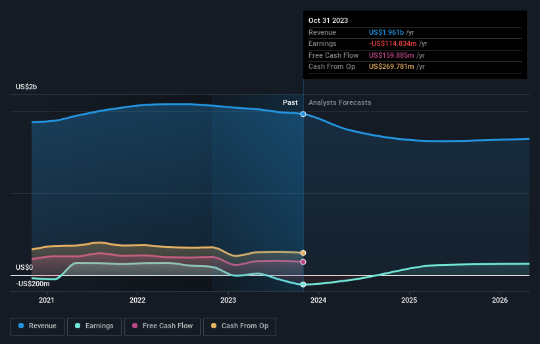Image resolution: width=540 pixels, height=344 pixels.
Task: Click the Earnings row label in tooltip
Action: (x=322, y=43)
